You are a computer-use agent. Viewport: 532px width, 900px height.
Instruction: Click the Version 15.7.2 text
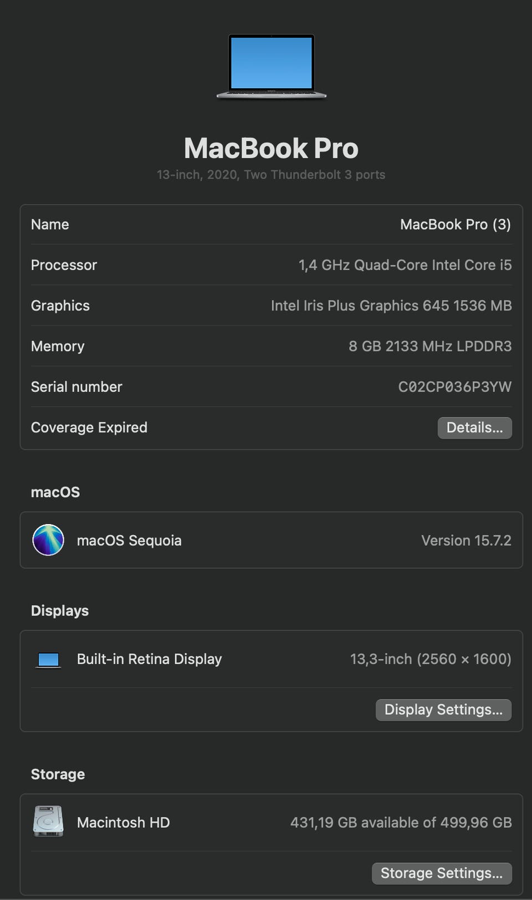[x=466, y=541]
